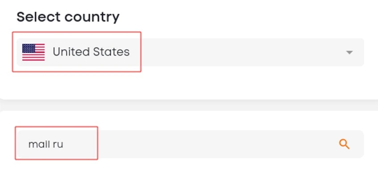Click the United States flag icon
The image size is (378, 172).
(x=33, y=52)
